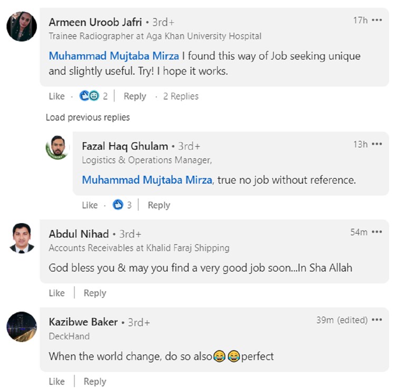Open Abdul Nihad's profile photo
The height and width of the screenshot is (390, 395).
tap(22, 238)
